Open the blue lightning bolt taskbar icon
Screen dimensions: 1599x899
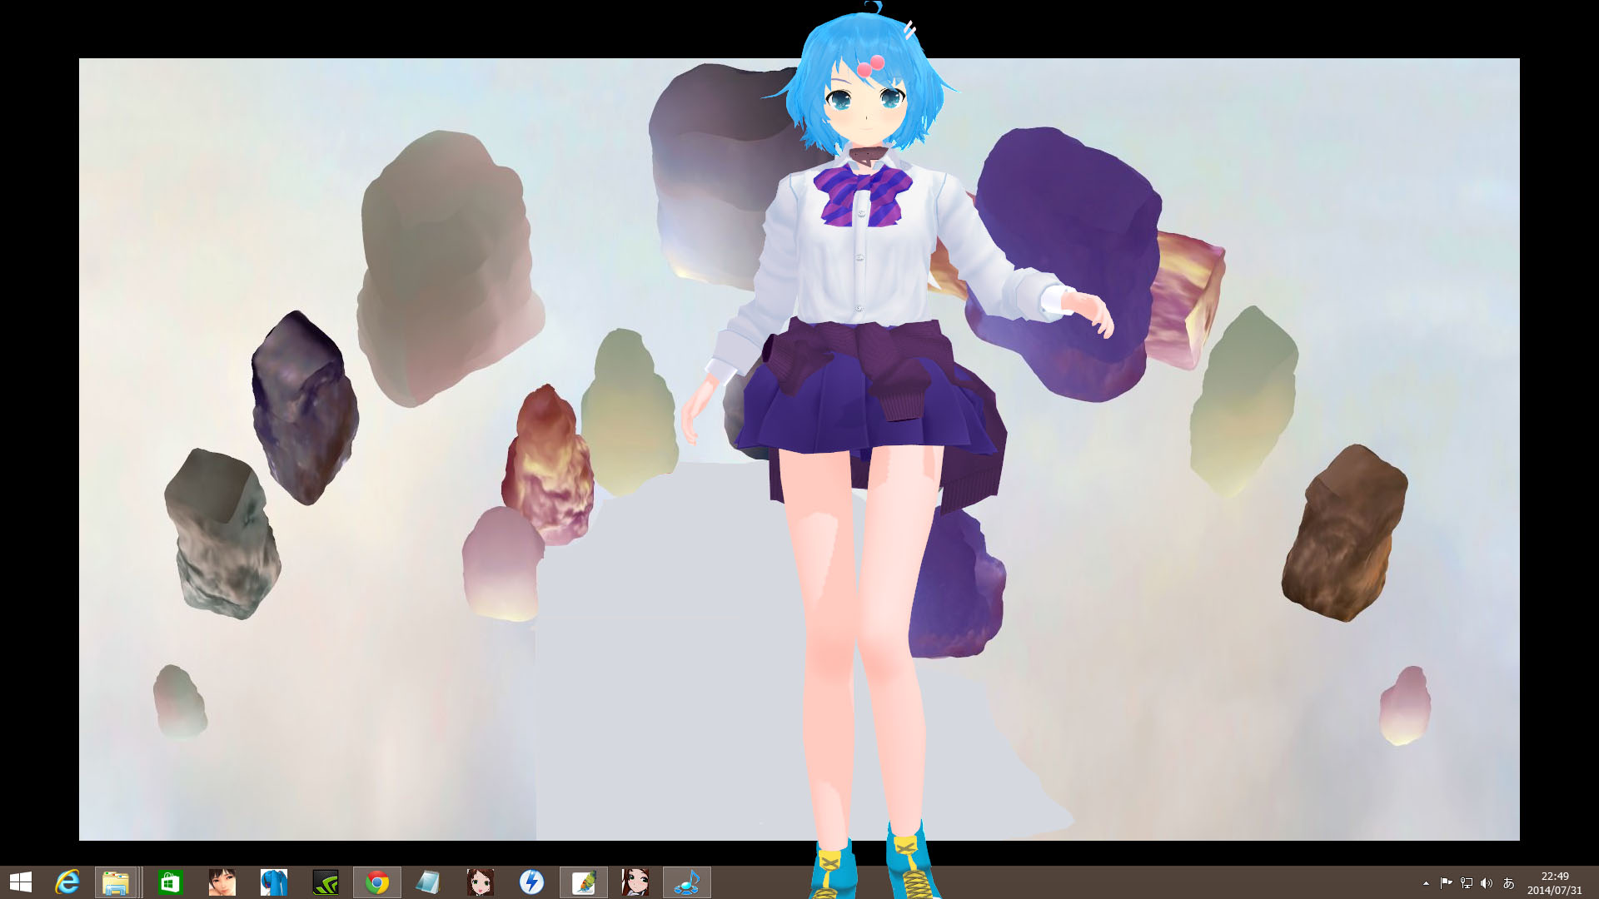[532, 882]
